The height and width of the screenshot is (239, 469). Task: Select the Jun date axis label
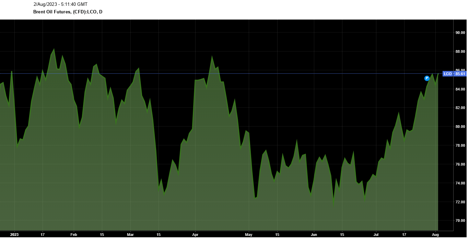click(x=314, y=235)
